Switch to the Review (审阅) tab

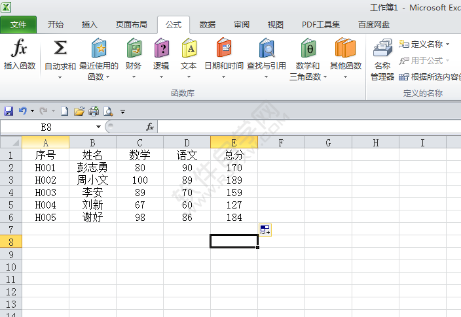click(x=242, y=25)
